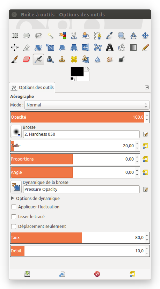The image size is (160, 289).
Task: Select the Heal bandage tool
Action: pyautogui.click(x=74, y=59)
